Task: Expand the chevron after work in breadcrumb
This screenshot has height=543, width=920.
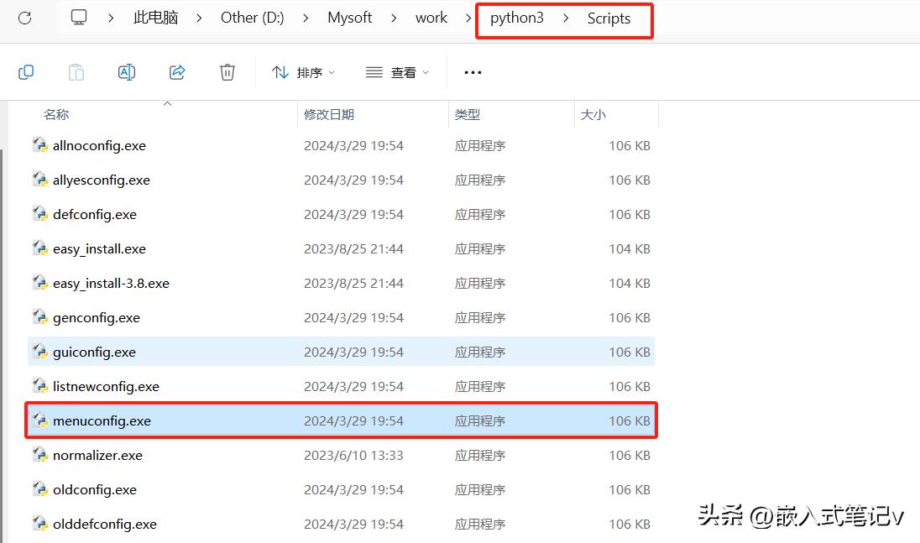Action: point(467,17)
